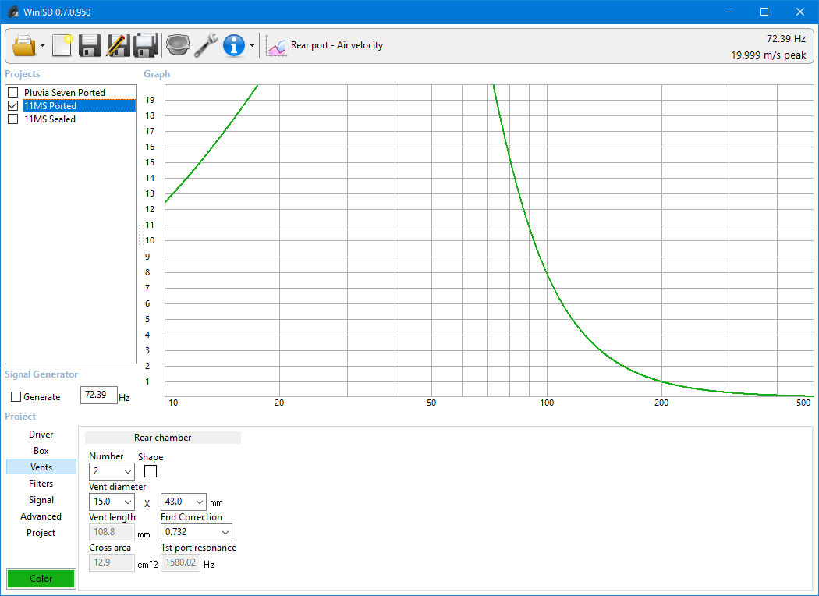Screen dimensions: 819x596
Task: Save project with single floppy disk icon
Action: tap(90, 45)
